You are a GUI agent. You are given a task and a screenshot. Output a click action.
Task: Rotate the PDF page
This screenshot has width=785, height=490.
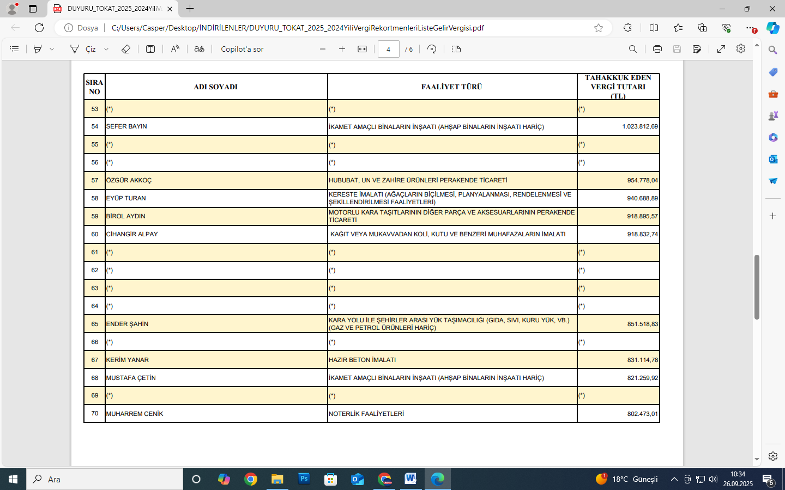click(432, 49)
